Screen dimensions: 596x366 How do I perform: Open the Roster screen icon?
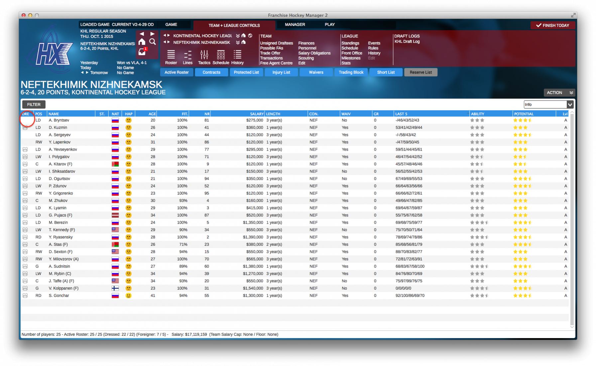[171, 55]
